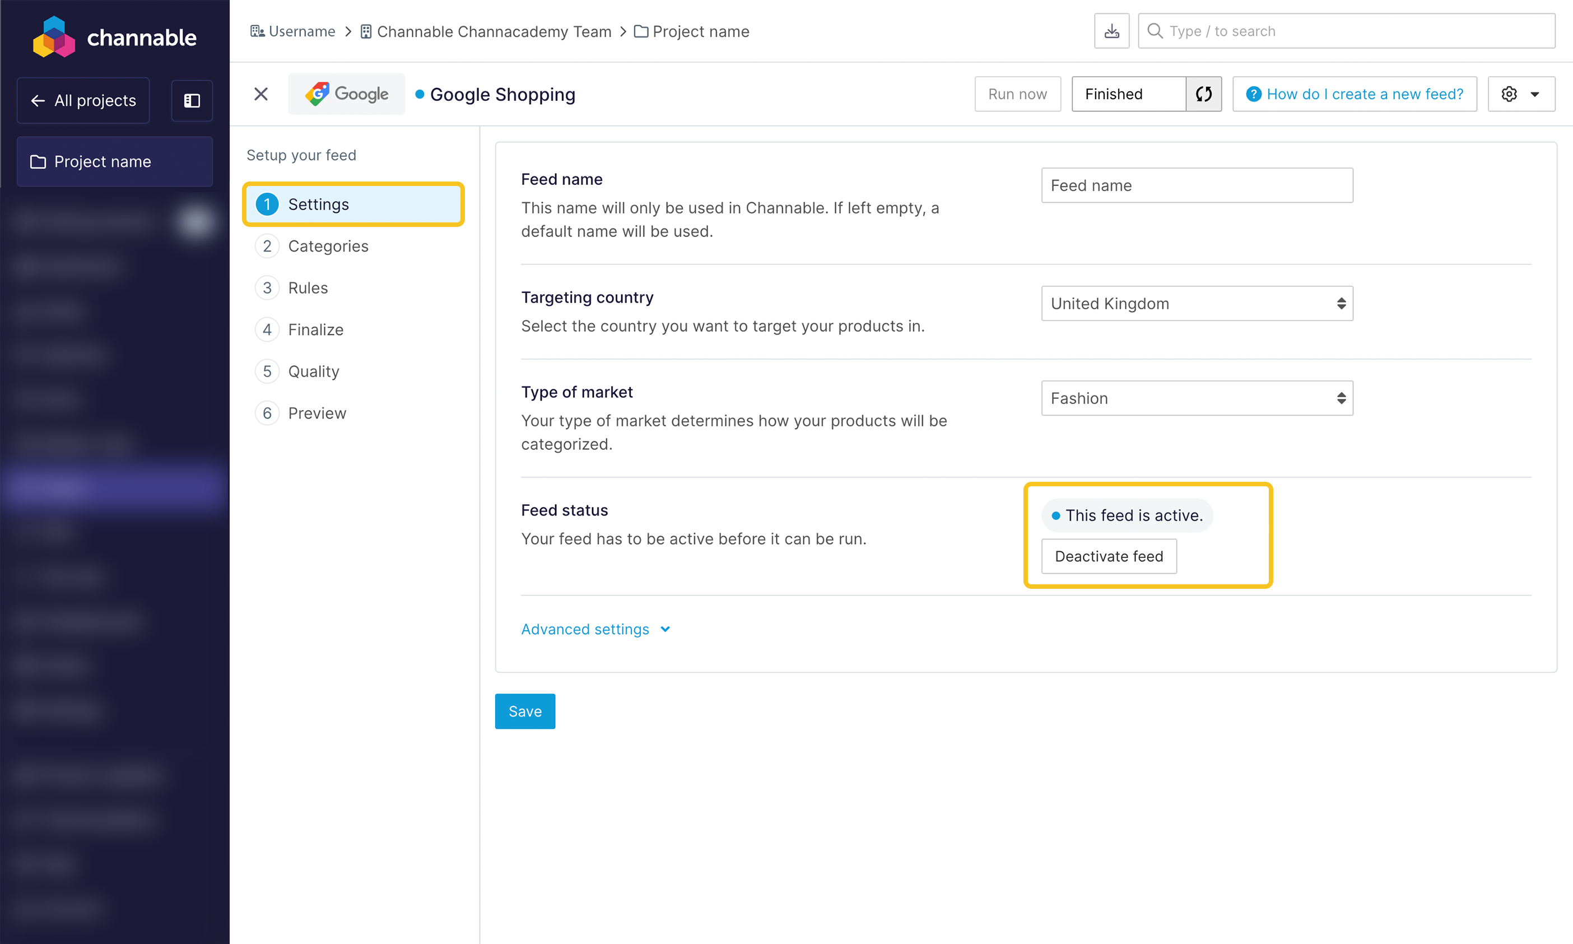The image size is (1573, 944).
Task: Click the blue question mark help icon
Action: [1253, 94]
